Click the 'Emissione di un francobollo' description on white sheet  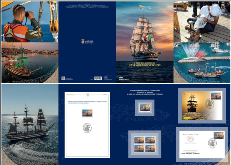[87, 102]
